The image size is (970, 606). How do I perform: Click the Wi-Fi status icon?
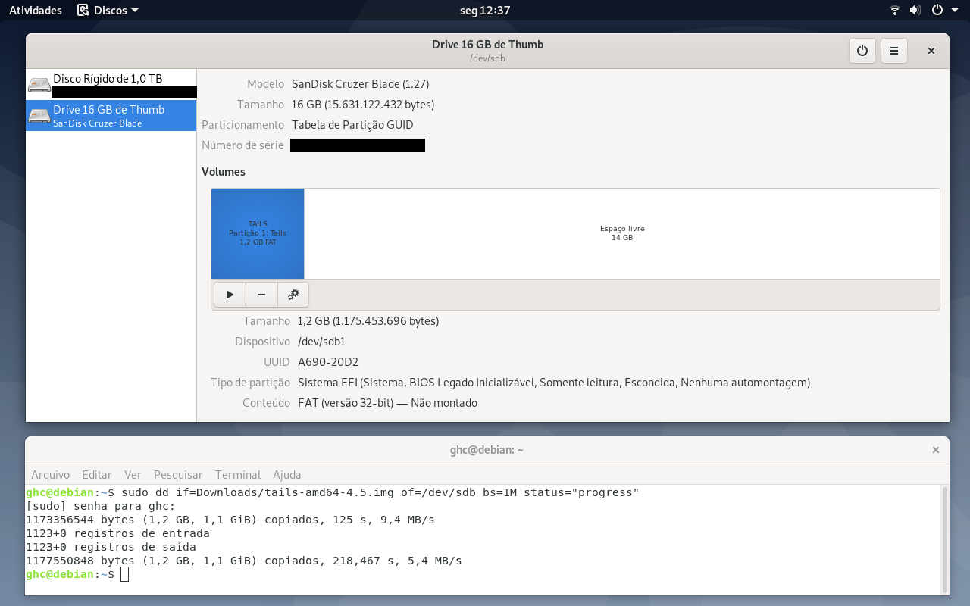(x=895, y=10)
